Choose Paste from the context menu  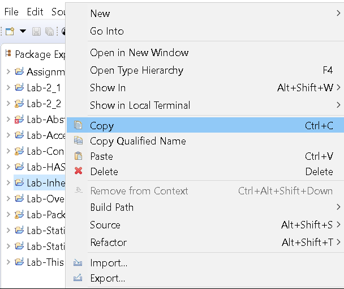pyautogui.click(x=205, y=156)
